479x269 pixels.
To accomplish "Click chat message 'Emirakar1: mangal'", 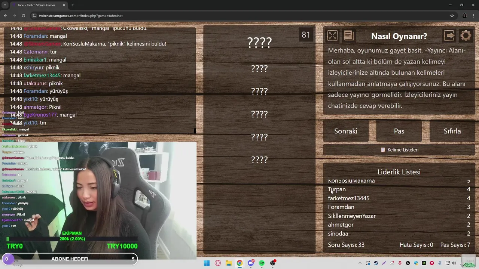I will click(38, 60).
